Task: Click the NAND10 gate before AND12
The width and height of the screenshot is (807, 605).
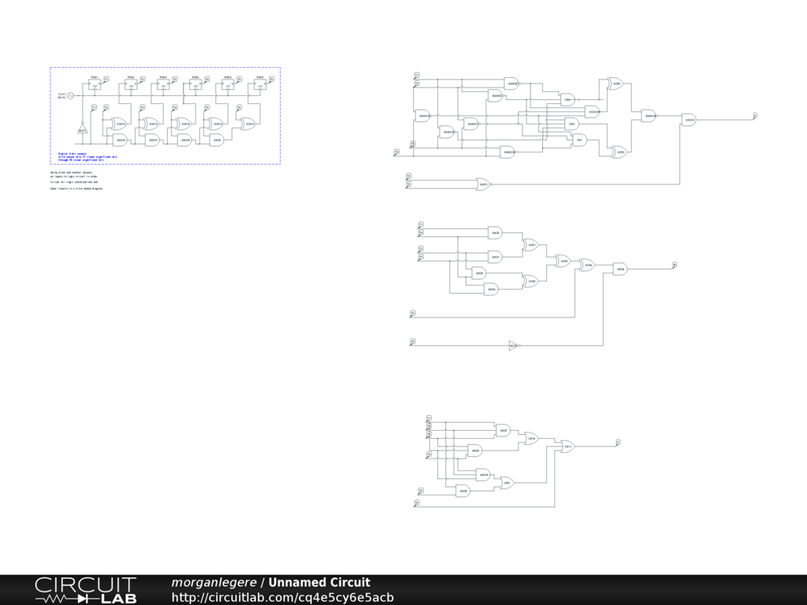Action: (649, 116)
